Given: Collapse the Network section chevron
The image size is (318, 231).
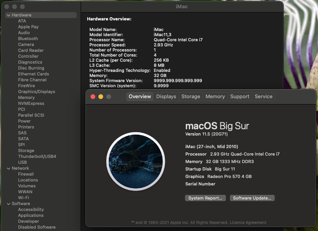Looking at the screenshot, I should pyautogui.click(x=8, y=169).
